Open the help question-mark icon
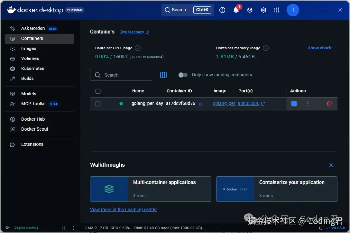The height and width of the screenshot is (233, 350). tap(222, 10)
